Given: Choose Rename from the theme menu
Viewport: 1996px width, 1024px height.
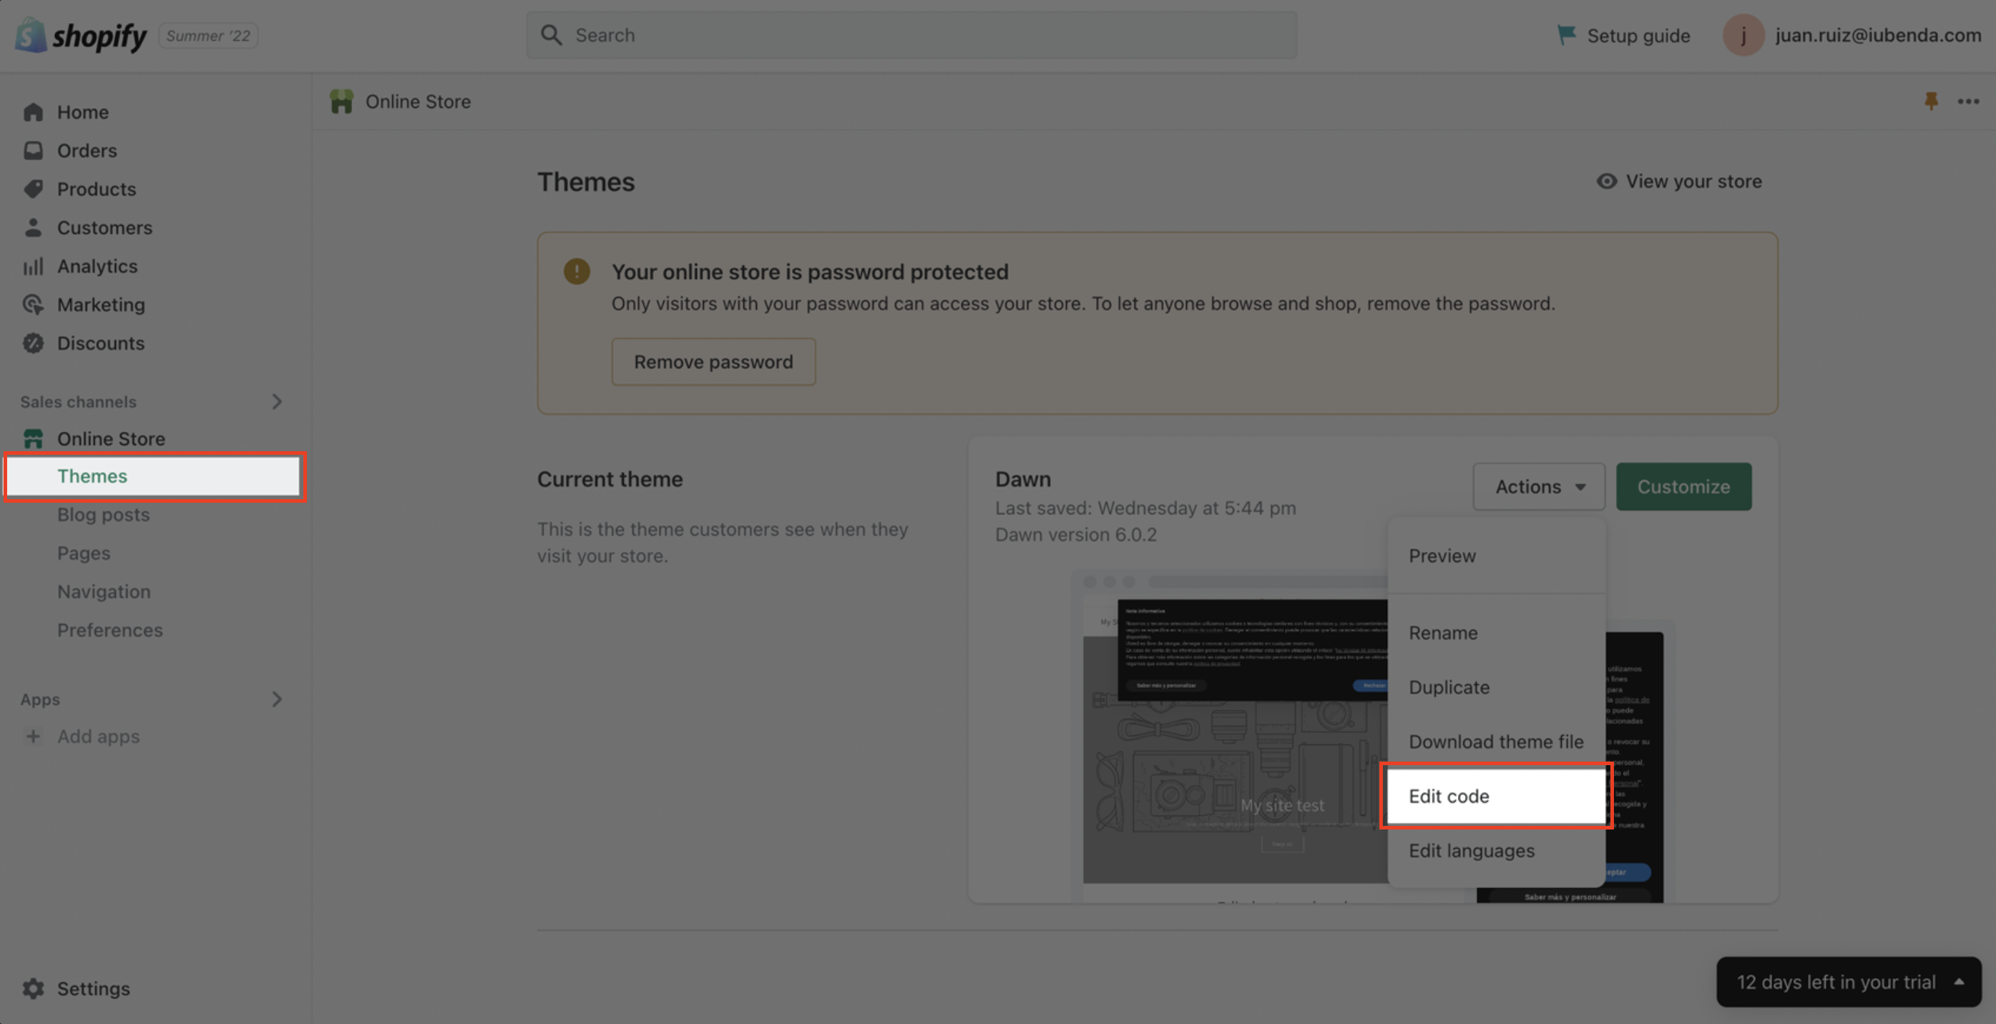Looking at the screenshot, I should coord(1443,632).
